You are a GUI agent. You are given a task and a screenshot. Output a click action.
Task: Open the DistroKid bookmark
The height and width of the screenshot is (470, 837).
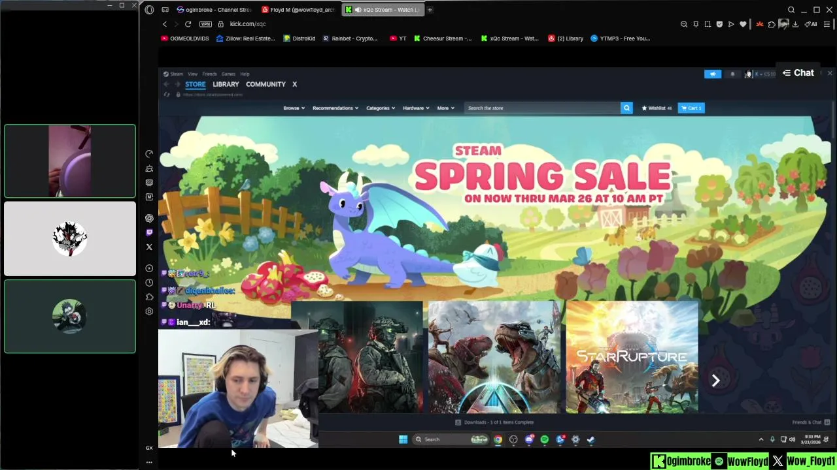299,39
